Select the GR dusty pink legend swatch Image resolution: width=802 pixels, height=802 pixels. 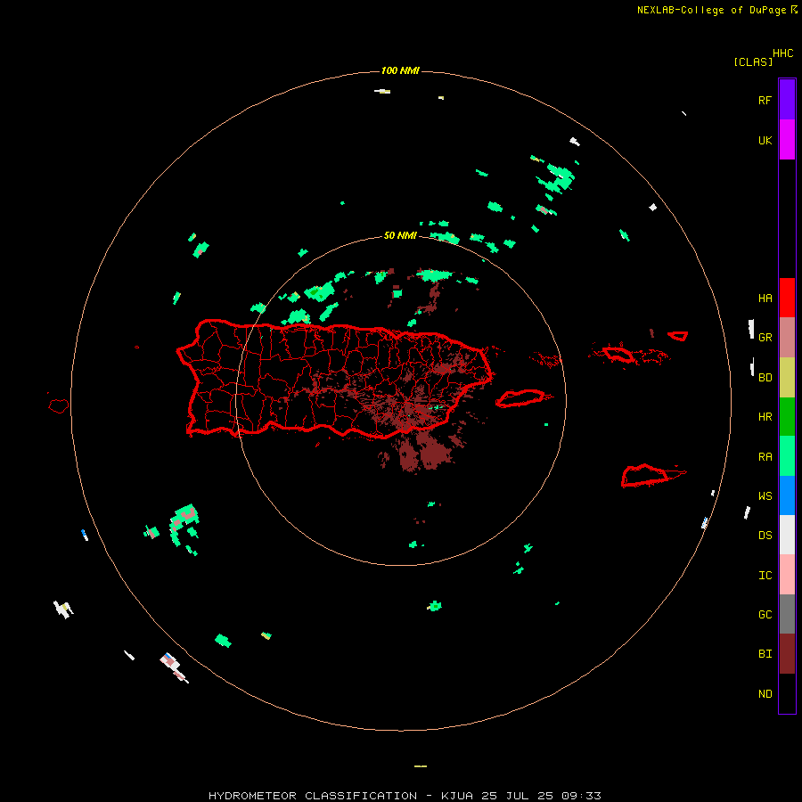(787, 338)
